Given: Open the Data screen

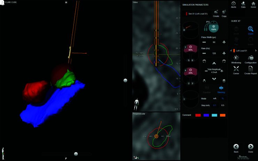Looking at the screenshot, I should 243,4.
